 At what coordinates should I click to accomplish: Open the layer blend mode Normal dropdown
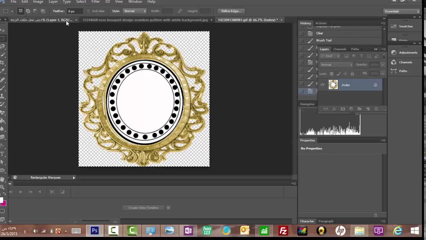(336, 65)
